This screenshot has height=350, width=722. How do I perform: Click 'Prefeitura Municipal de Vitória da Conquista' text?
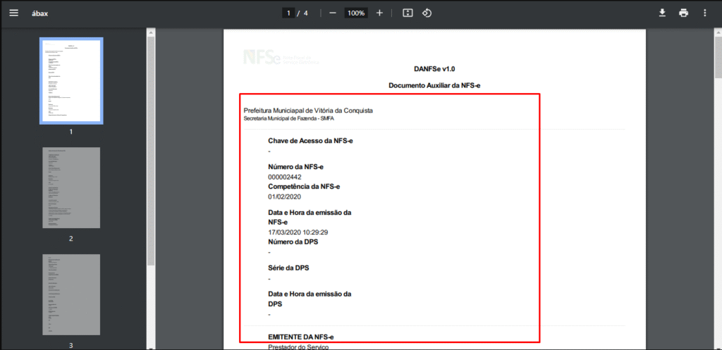click(308, 111)
